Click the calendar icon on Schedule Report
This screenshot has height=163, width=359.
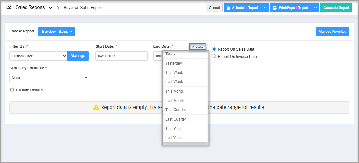(228, 8)
